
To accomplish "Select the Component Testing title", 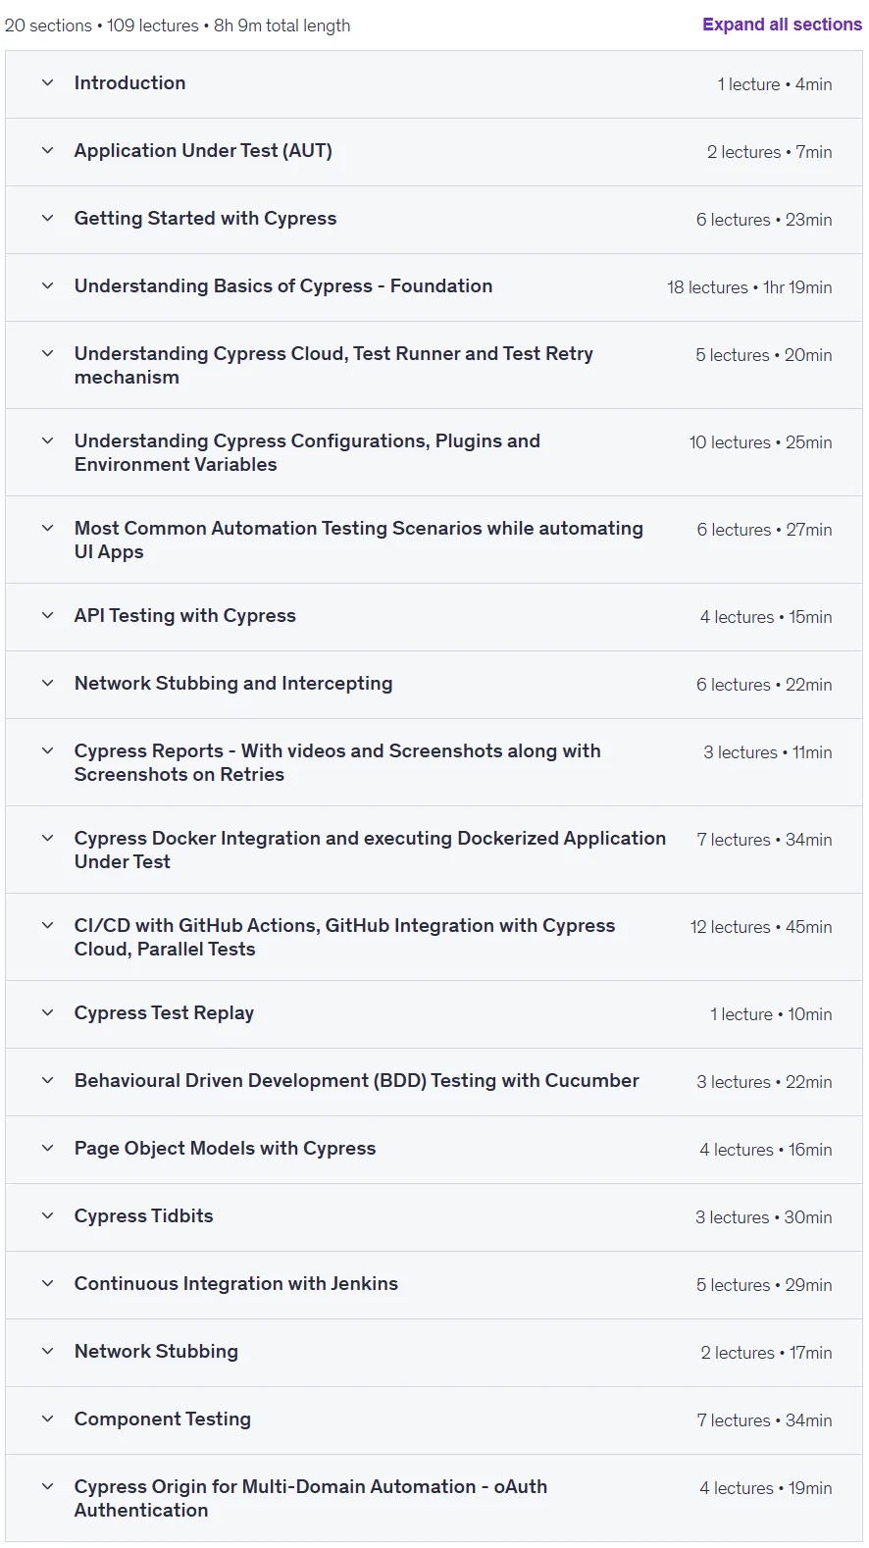I will pyautogui.click(x=163, y=1419).
